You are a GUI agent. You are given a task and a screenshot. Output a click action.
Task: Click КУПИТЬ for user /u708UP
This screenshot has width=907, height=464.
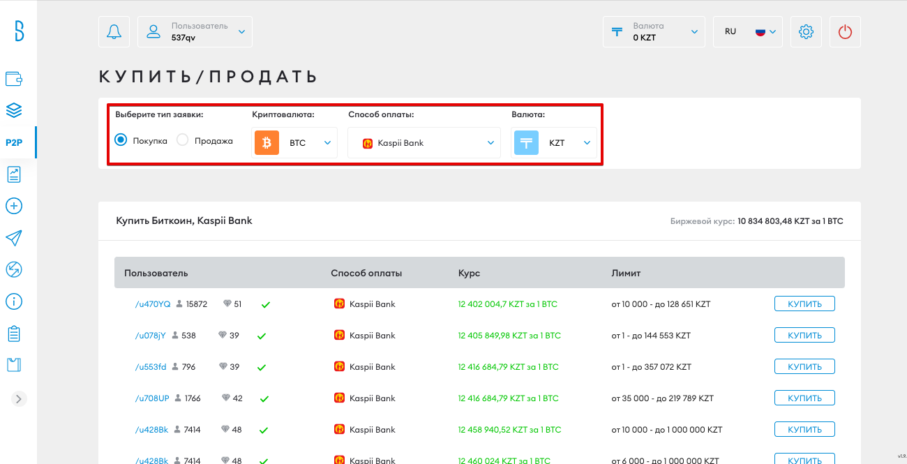804,398
